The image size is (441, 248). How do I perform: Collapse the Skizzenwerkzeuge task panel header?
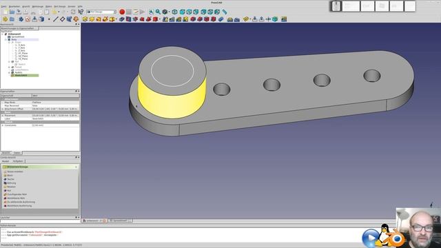[x=76, y=167]
